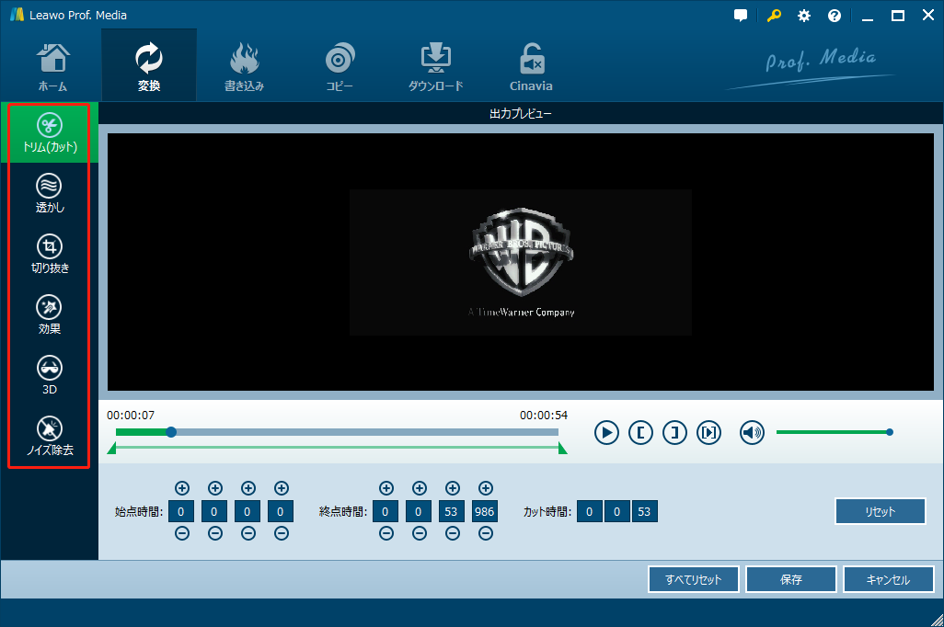Decrease 終点時間 milliseconds (986) with minus icon

(x=486, y=533)
